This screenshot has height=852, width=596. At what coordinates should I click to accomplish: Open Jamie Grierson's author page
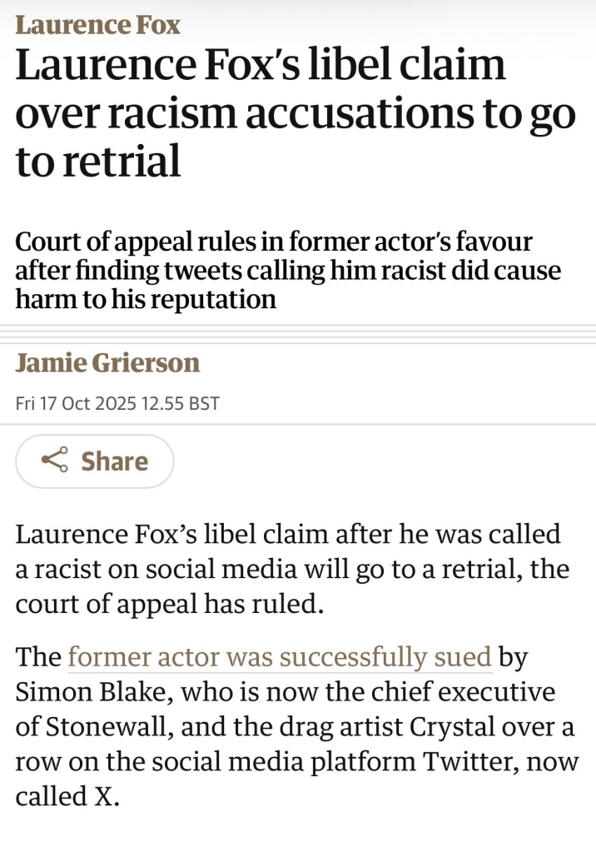pyautogui.click(x=107, y=363)
